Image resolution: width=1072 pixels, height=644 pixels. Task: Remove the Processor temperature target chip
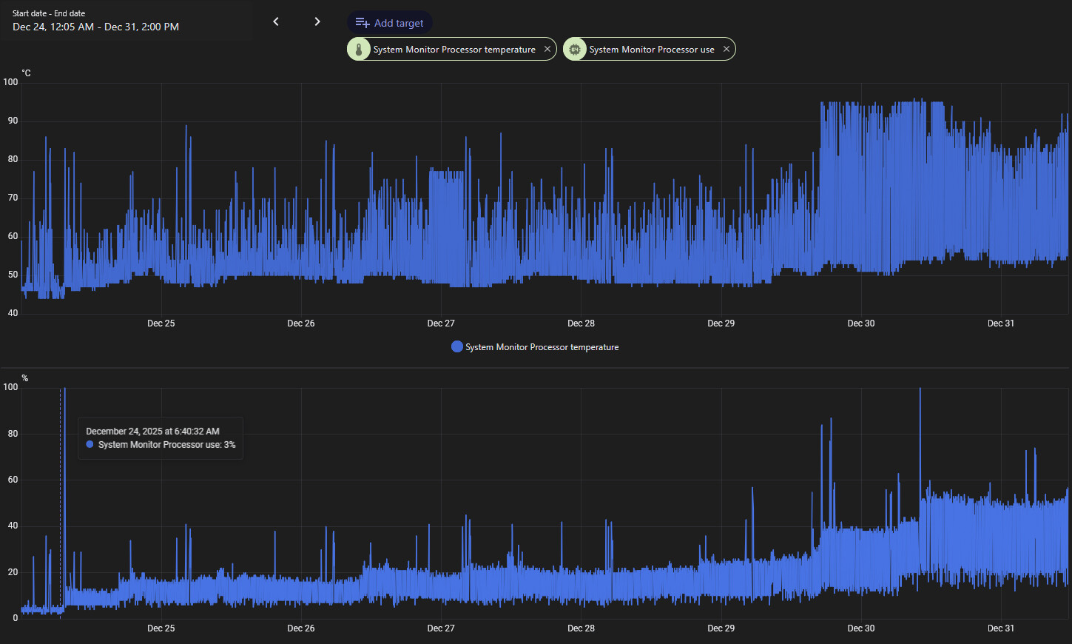point(547,49)
